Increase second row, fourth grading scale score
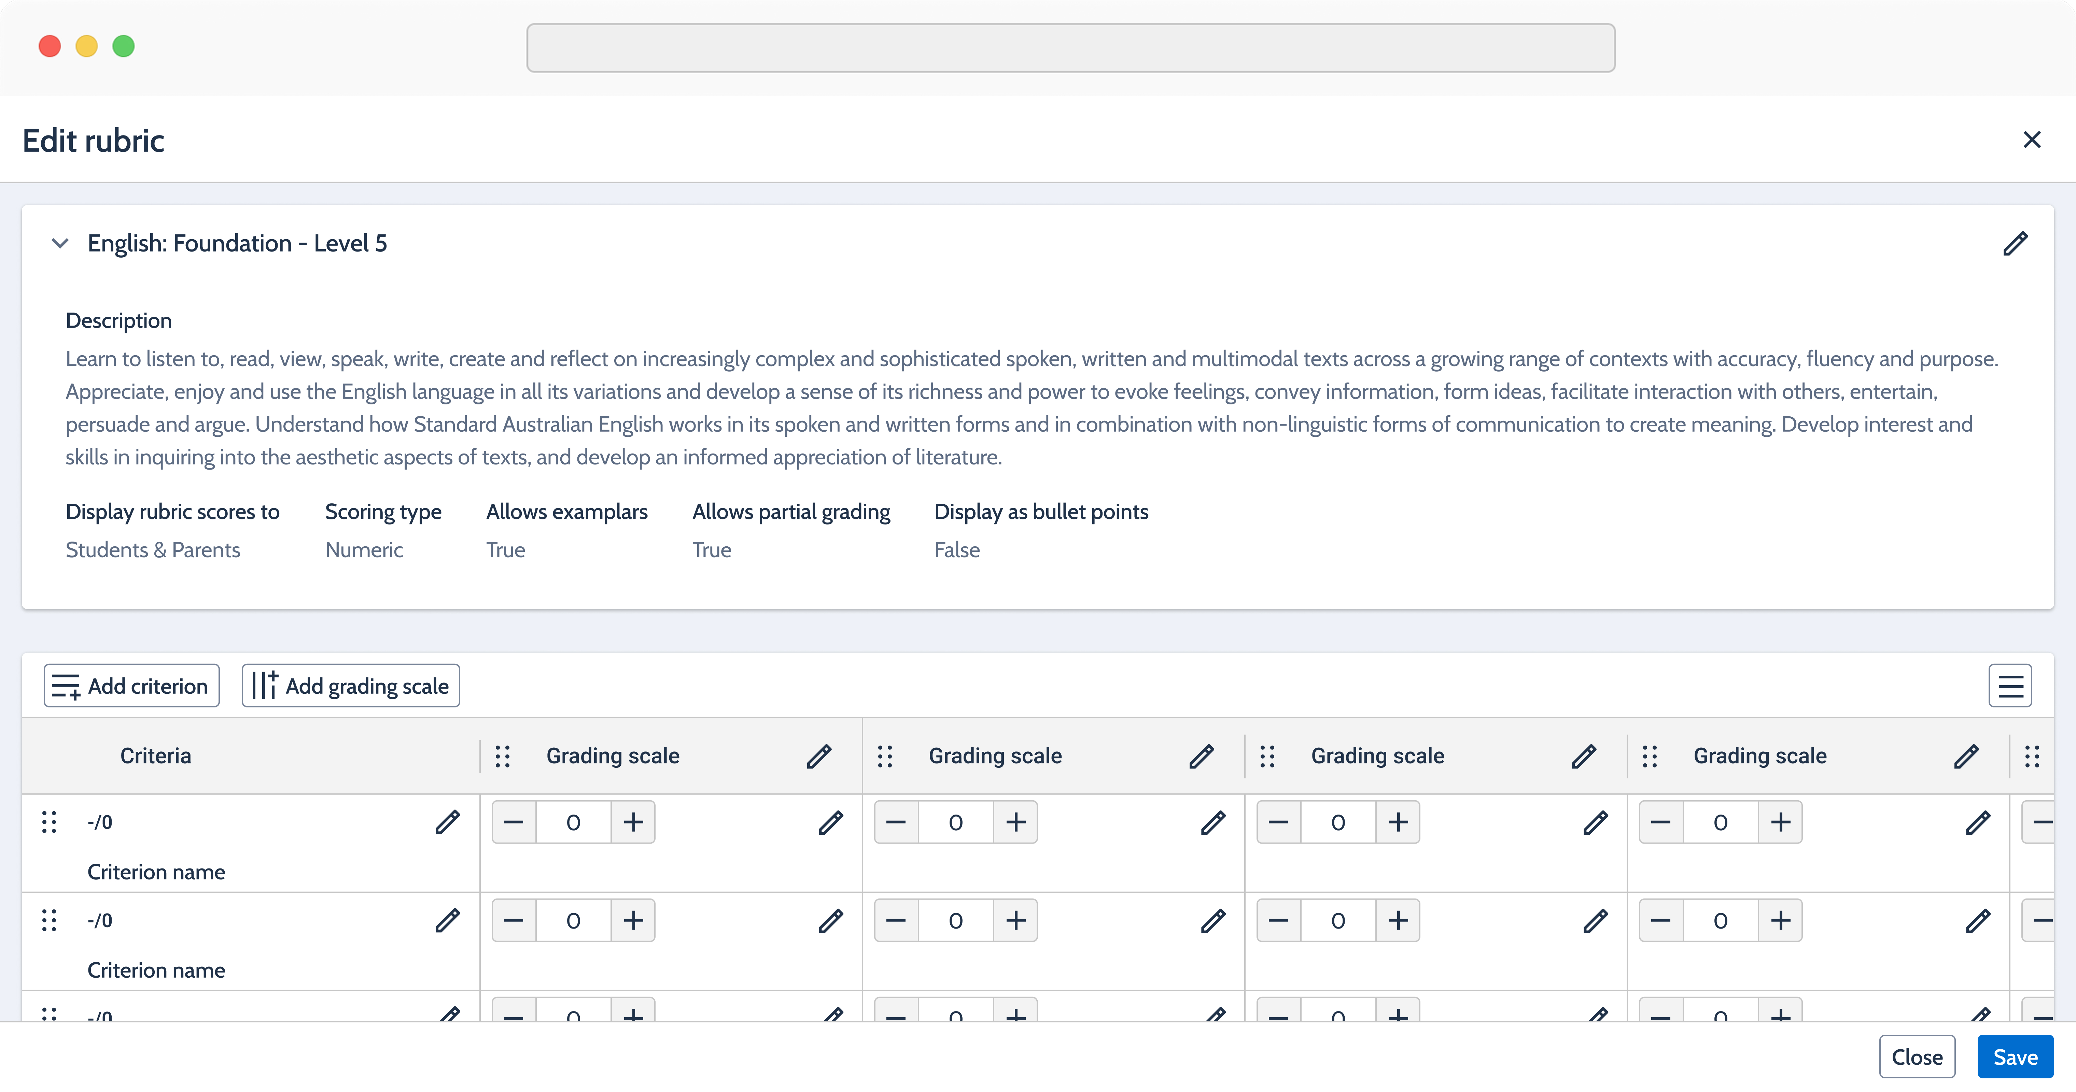The height and width of the screenshot is (1092, 2076). click(x=1780, y=920)
